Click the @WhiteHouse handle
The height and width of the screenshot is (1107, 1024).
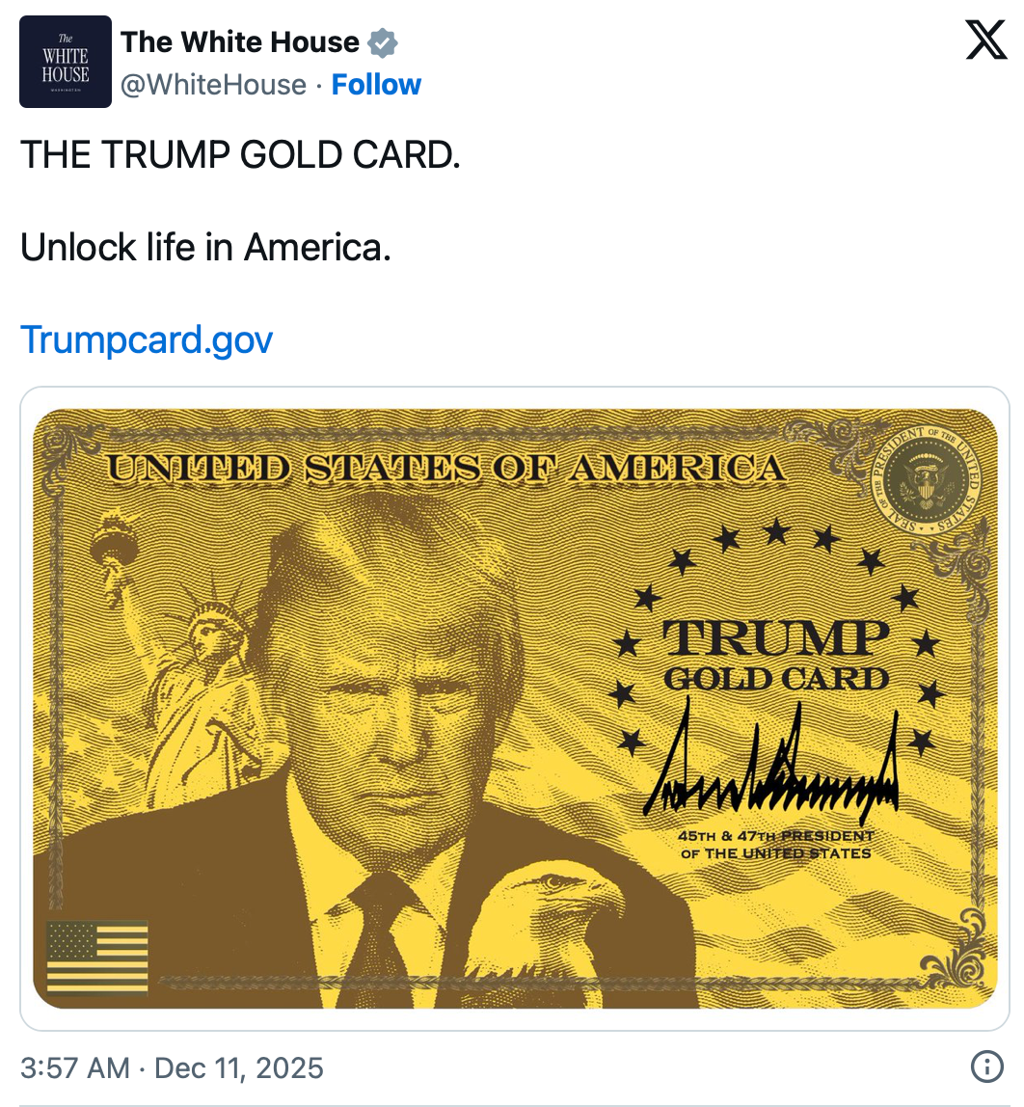click(213, 85)
